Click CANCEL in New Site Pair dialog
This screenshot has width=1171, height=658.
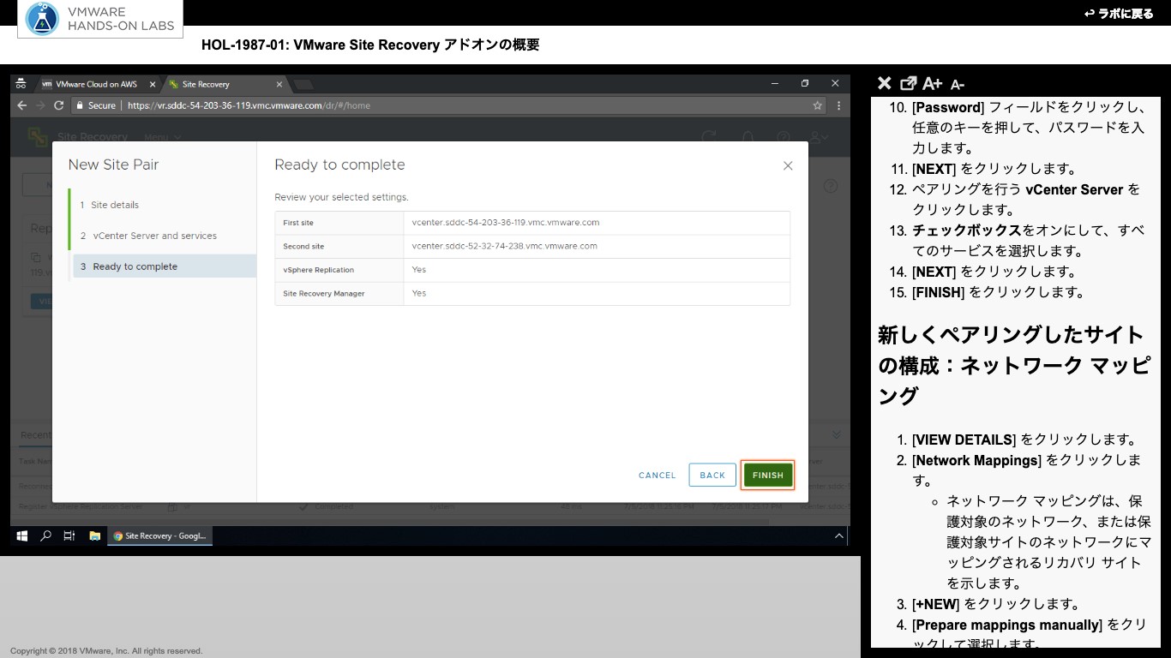[658, 475]
